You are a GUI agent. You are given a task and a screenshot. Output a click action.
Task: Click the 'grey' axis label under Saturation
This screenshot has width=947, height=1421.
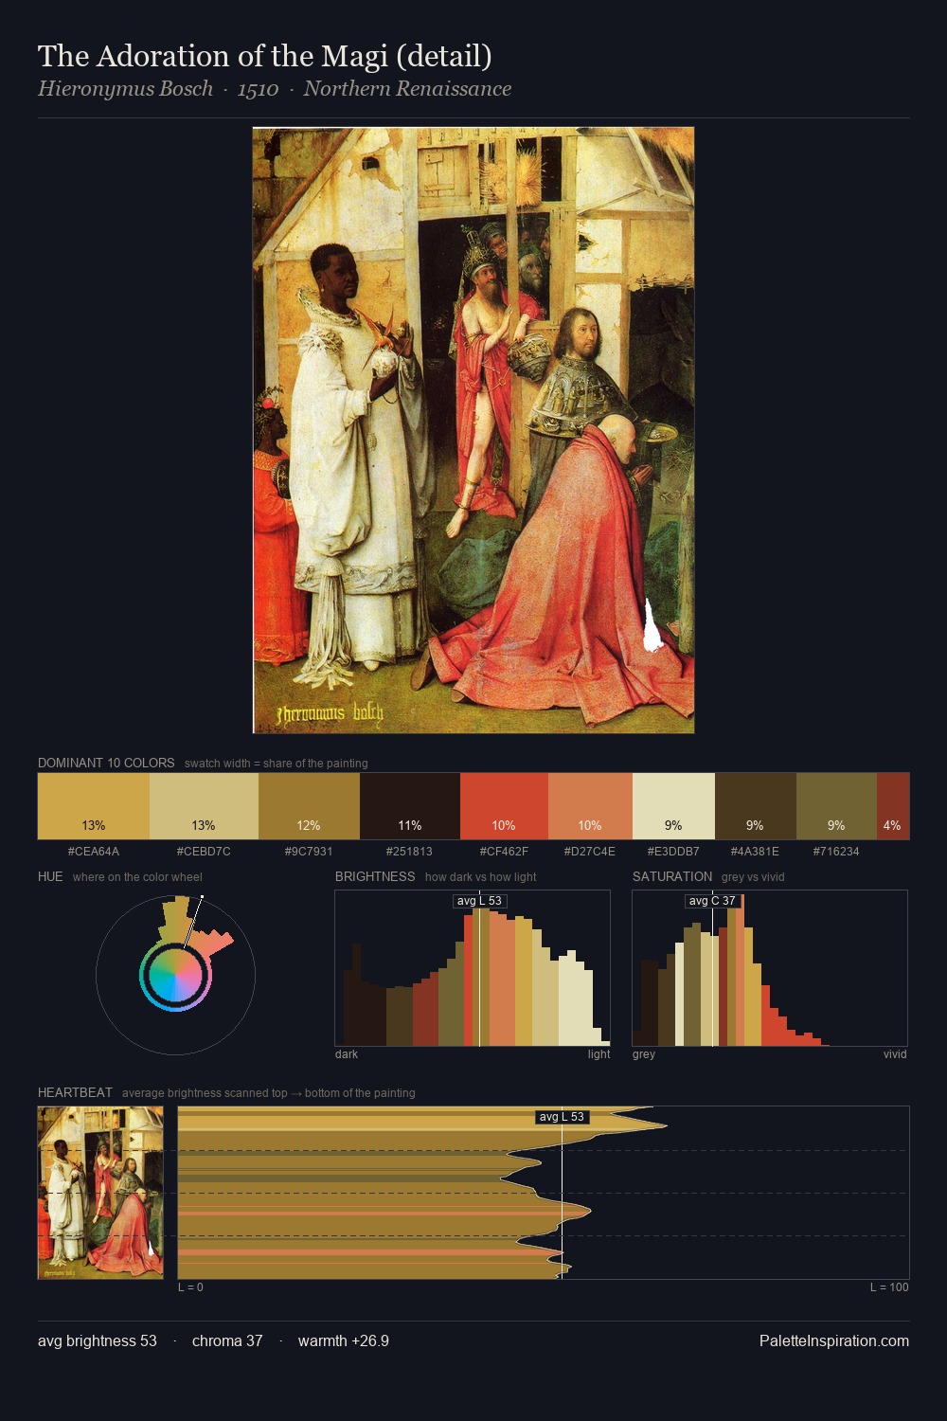[x=644, y=1054]
